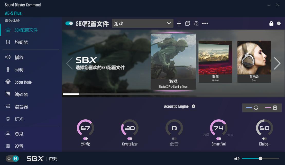Open 设置 (Settings) from the sidebar
285x165 pixels.
19,146
